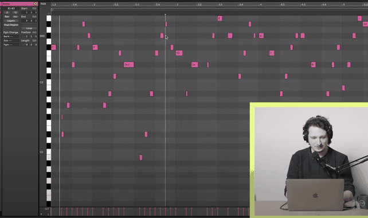
Task: Select the long D#3 note before bar 2.3
Action: coord(128,65)
